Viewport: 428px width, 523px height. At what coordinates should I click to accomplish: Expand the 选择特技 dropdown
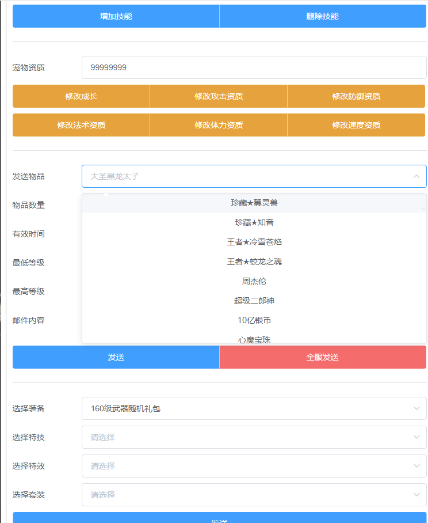[253, 437]
